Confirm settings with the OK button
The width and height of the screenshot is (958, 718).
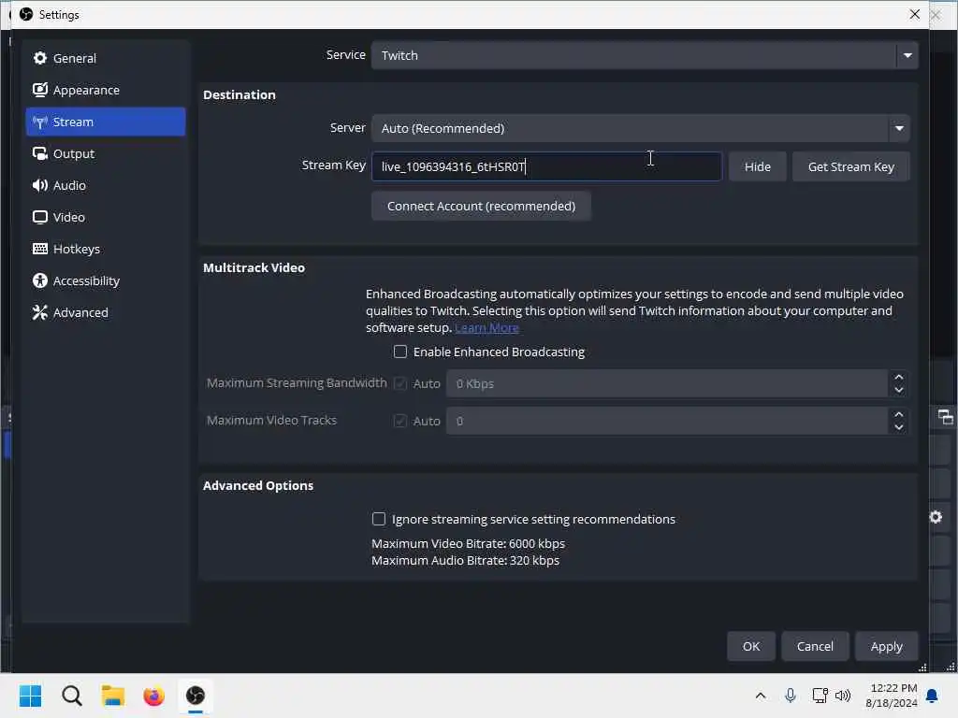(x=751, y=646)
